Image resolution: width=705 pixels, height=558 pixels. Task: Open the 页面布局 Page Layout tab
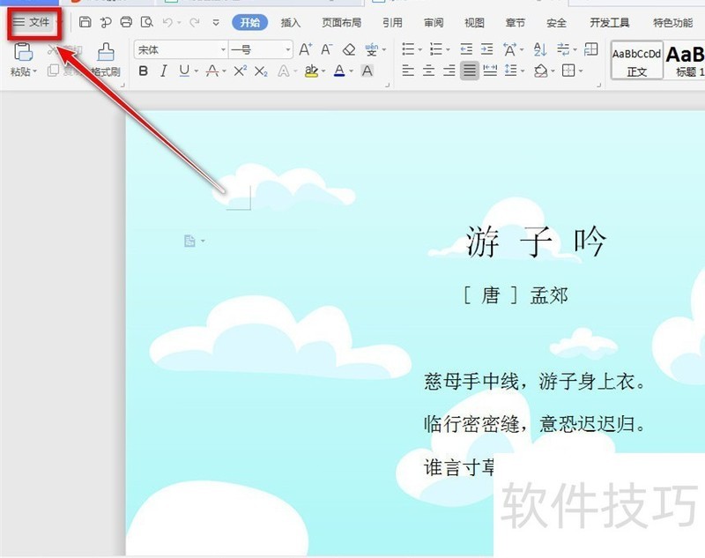pyautogui.click(x=342, y=23)
